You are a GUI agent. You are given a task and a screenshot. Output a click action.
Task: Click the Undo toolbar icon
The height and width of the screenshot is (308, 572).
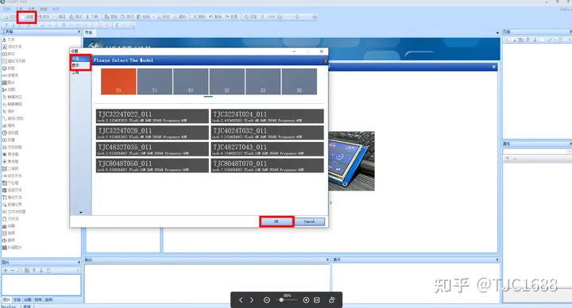(215, 17)
